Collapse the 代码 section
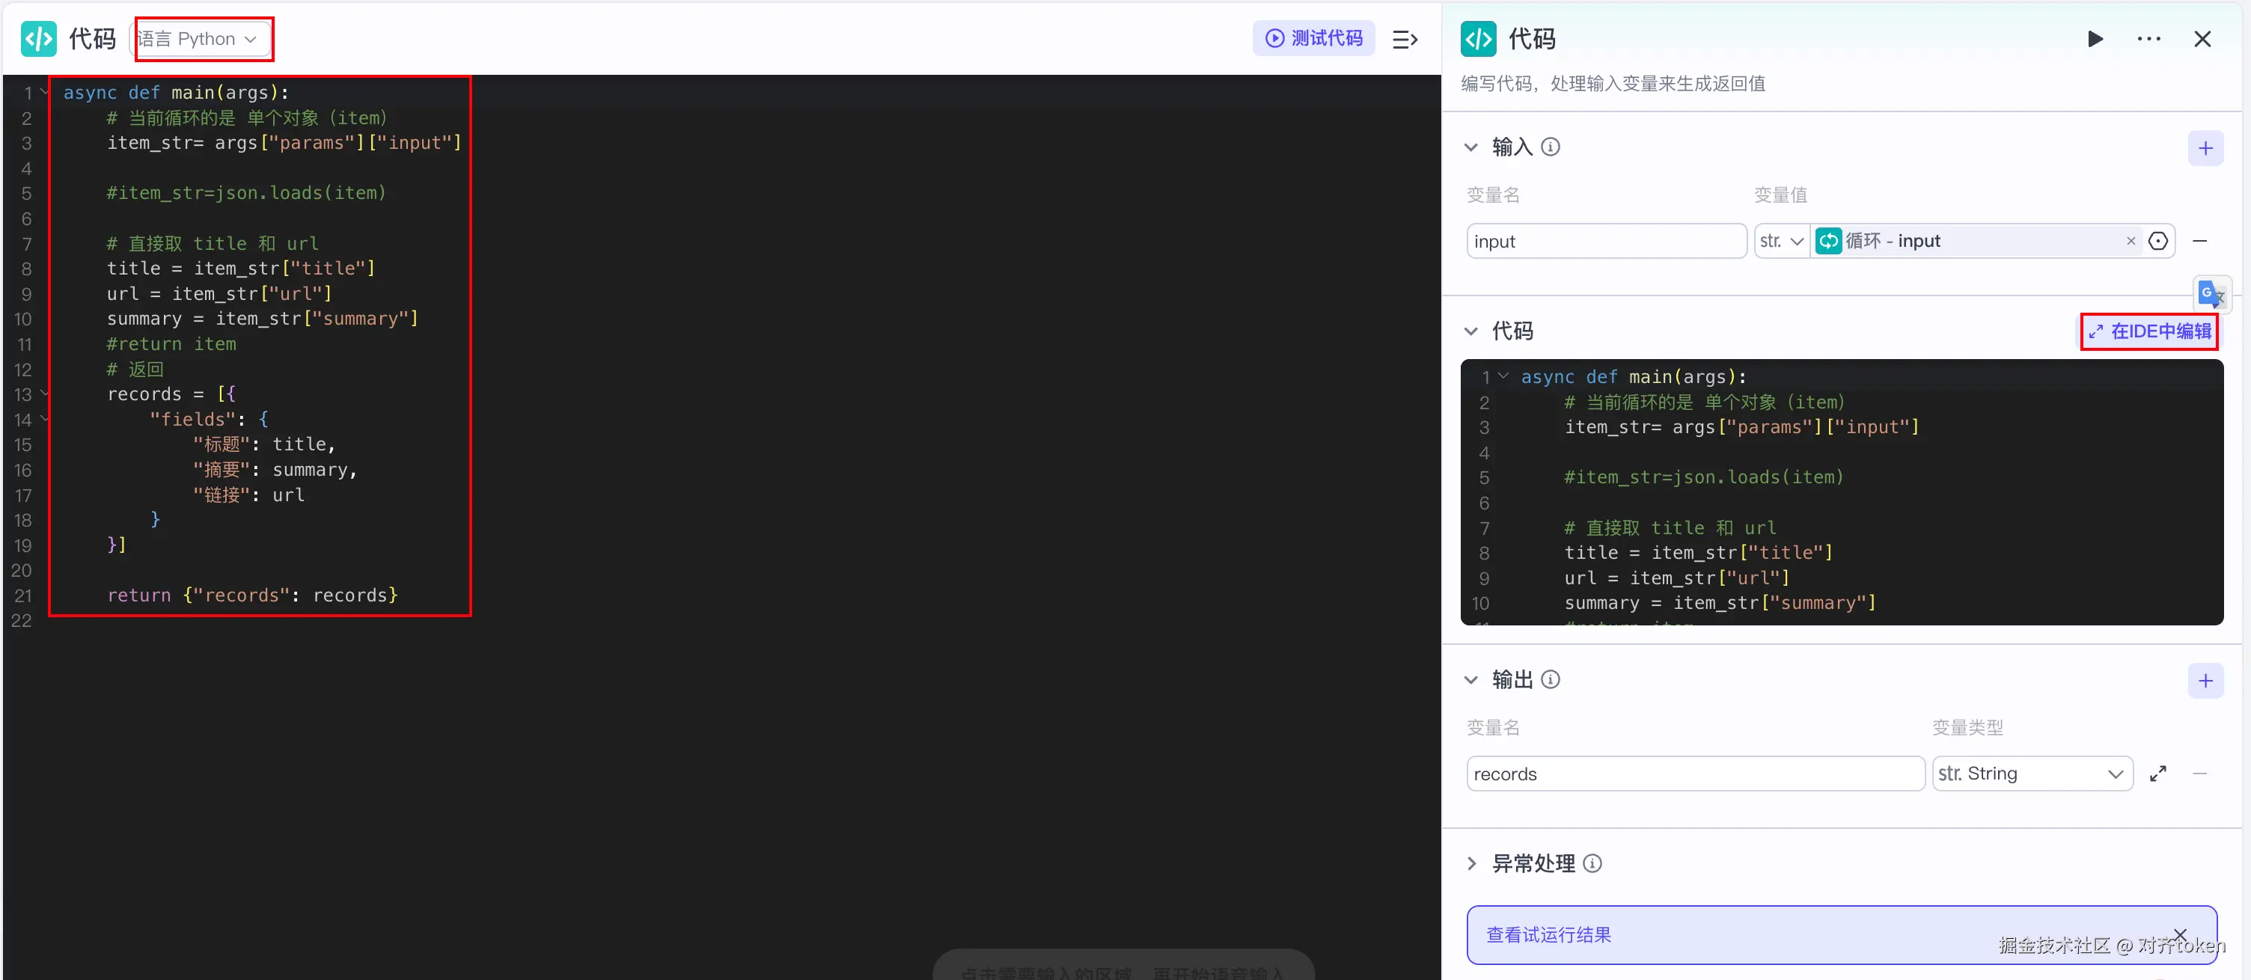This screenshot has height=980, width=2251. [1470, 331]
